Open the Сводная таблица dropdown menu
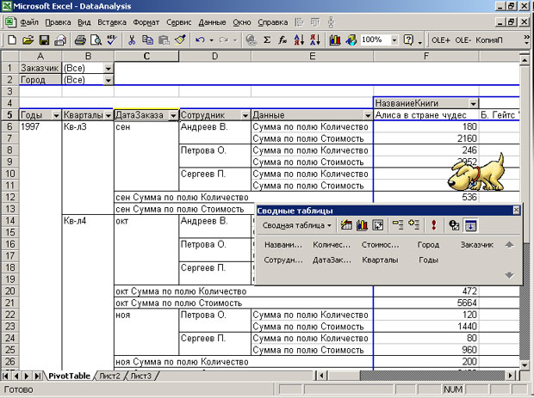The width and height of the screenshot is (534, 398). (298, 225)
